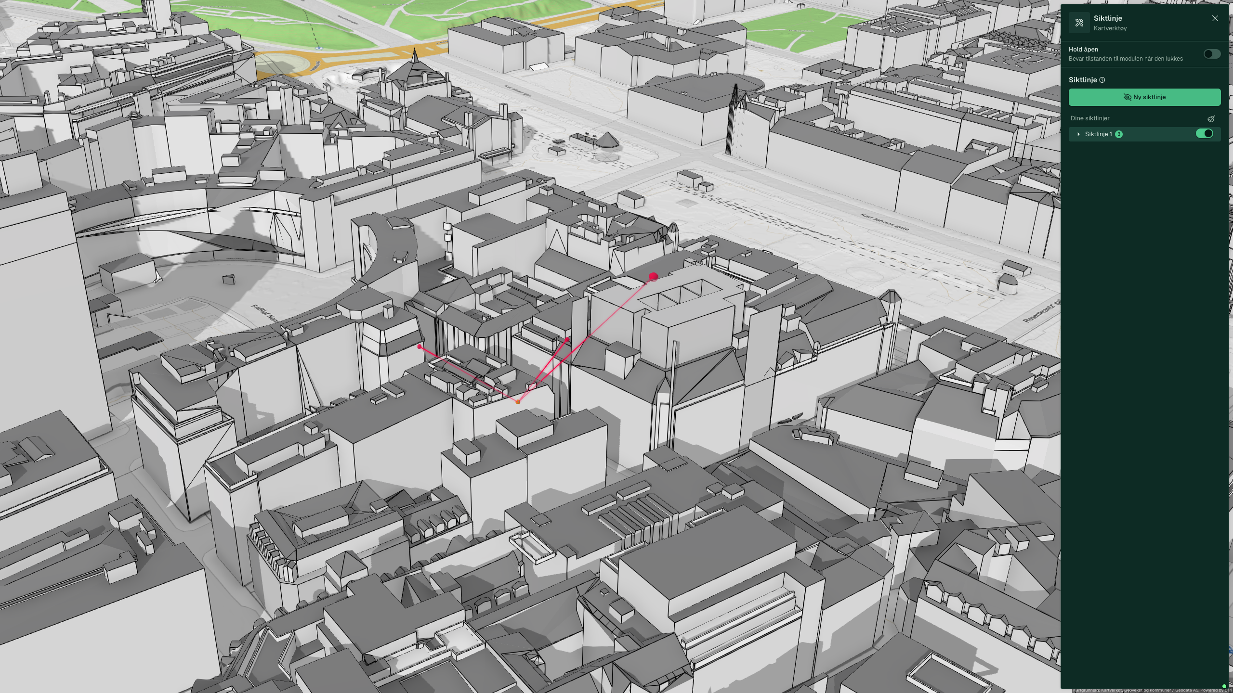Click the Karl Johans gate street label

pos(884,222)
